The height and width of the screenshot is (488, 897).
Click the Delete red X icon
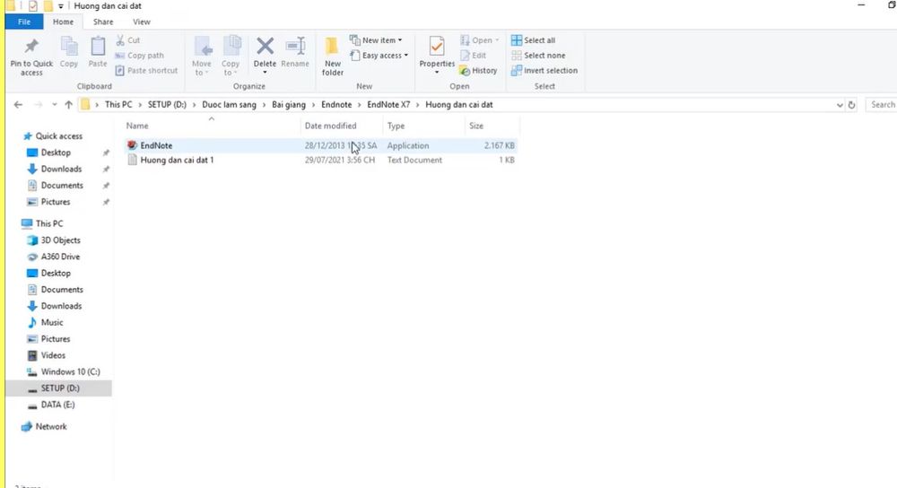tap(265, 47)
